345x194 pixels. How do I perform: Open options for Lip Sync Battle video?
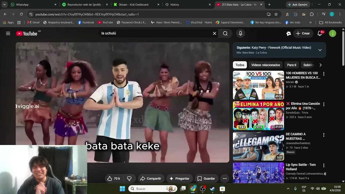pos(324,165)
